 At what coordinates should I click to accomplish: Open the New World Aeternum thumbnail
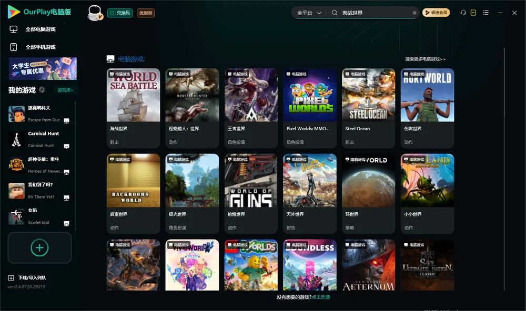pos(368,265)
